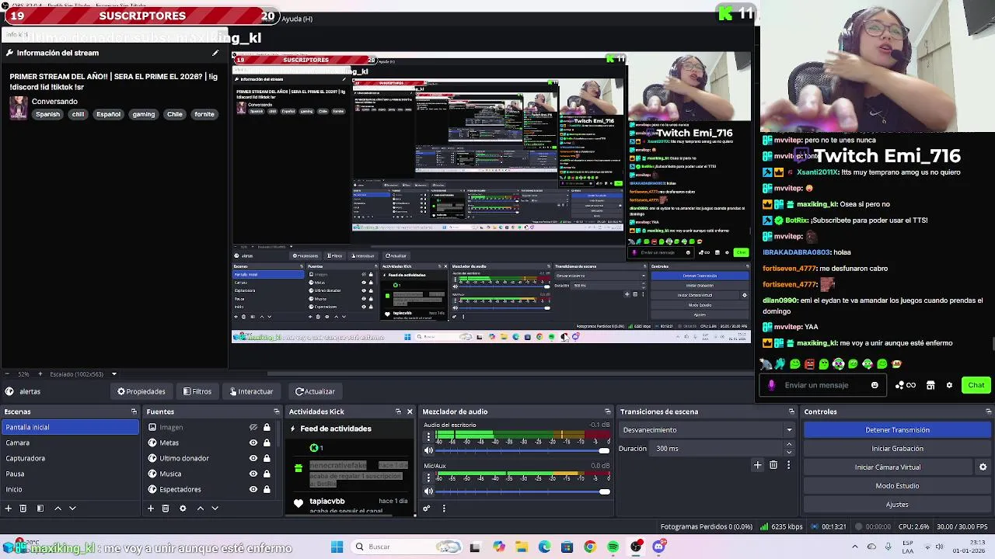The width and height of the screenshot is (995, 559).
Task: Click the purple microphone icon in chat input
Action: (771, 385)
